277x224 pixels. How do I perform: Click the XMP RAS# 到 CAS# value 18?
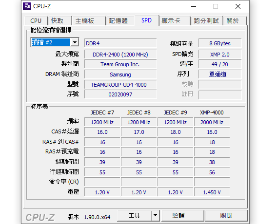coord(212,142)
